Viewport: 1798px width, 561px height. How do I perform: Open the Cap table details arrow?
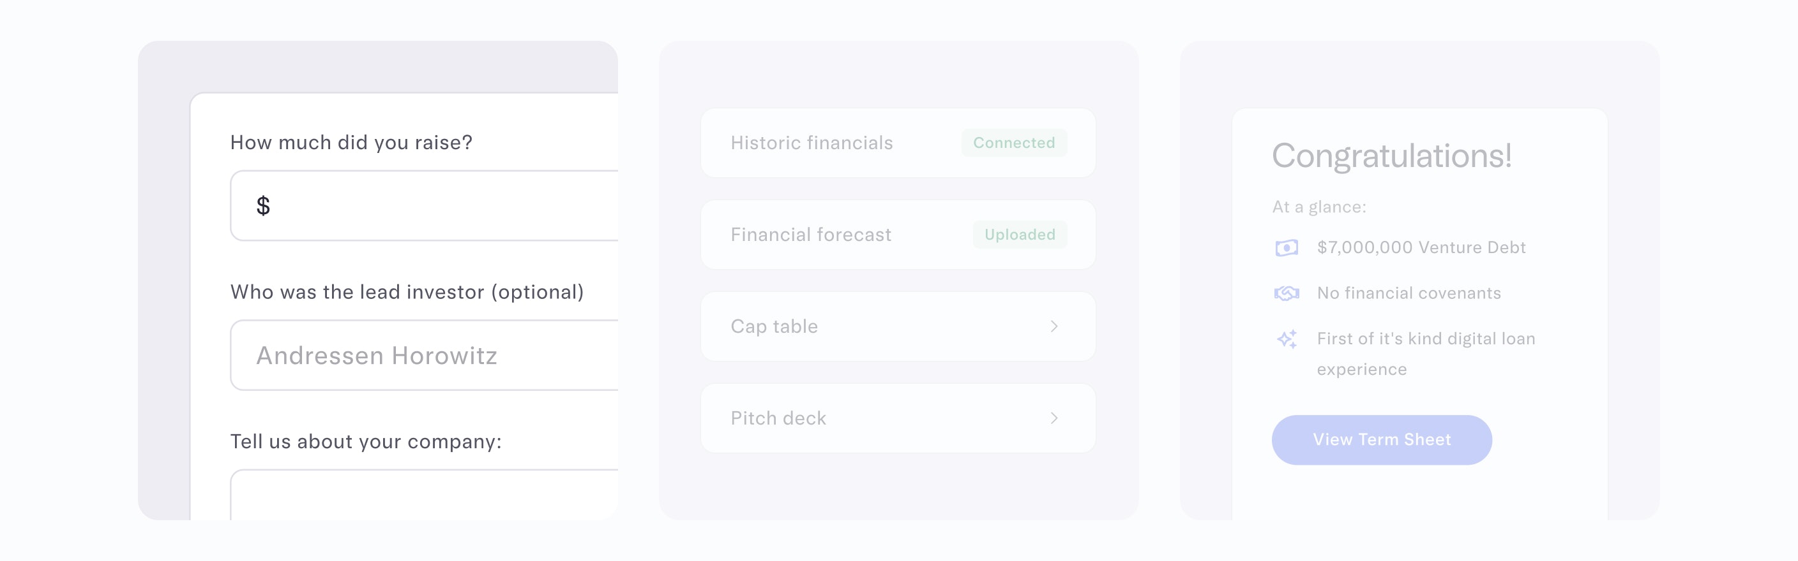1055,327
